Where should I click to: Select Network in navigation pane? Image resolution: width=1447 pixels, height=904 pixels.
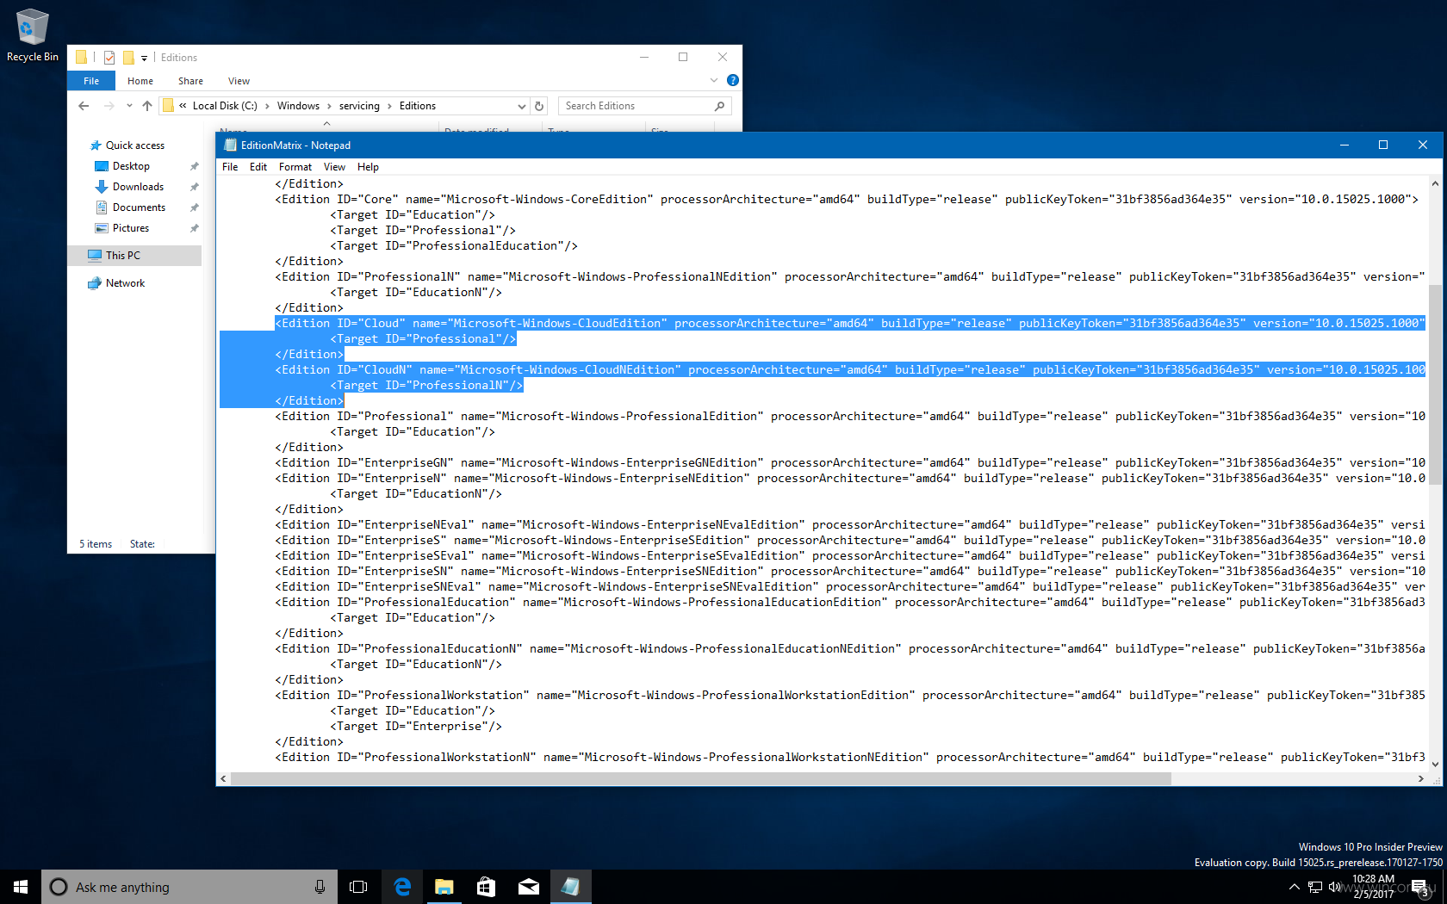[125, 283]
